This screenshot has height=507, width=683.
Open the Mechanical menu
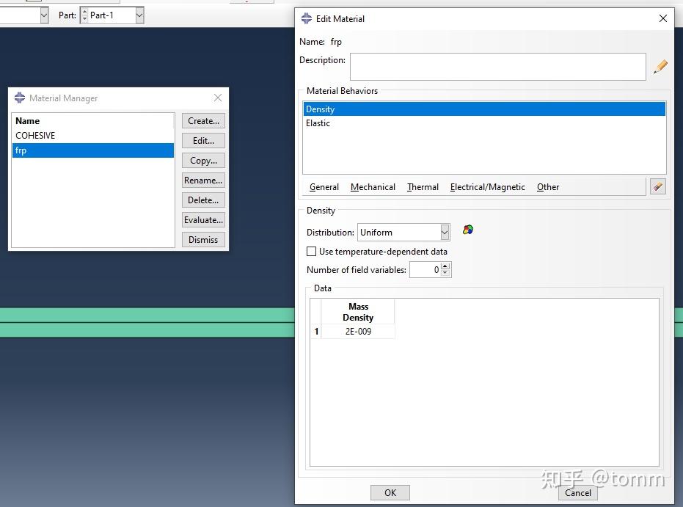[x=372, y=186]
